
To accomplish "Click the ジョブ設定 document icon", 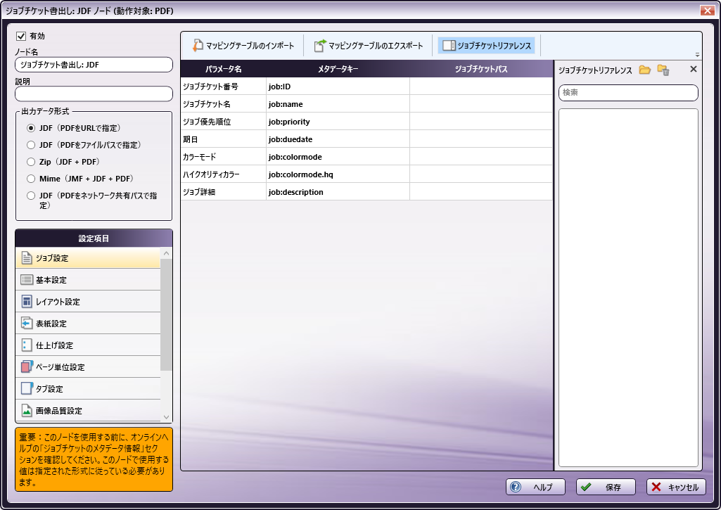I will click(x=27, y=258).
